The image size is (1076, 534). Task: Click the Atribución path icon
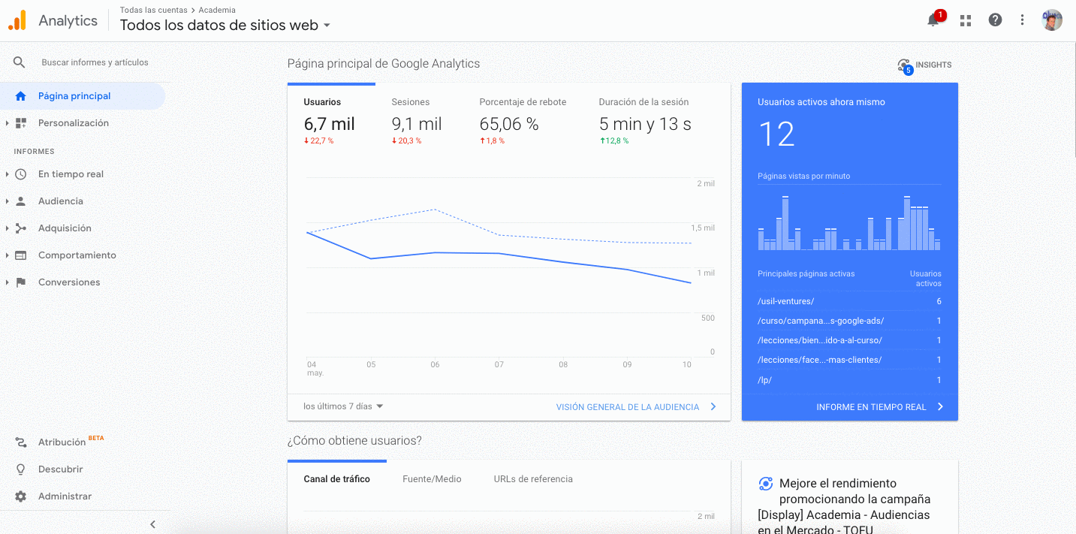coord(20,442)
